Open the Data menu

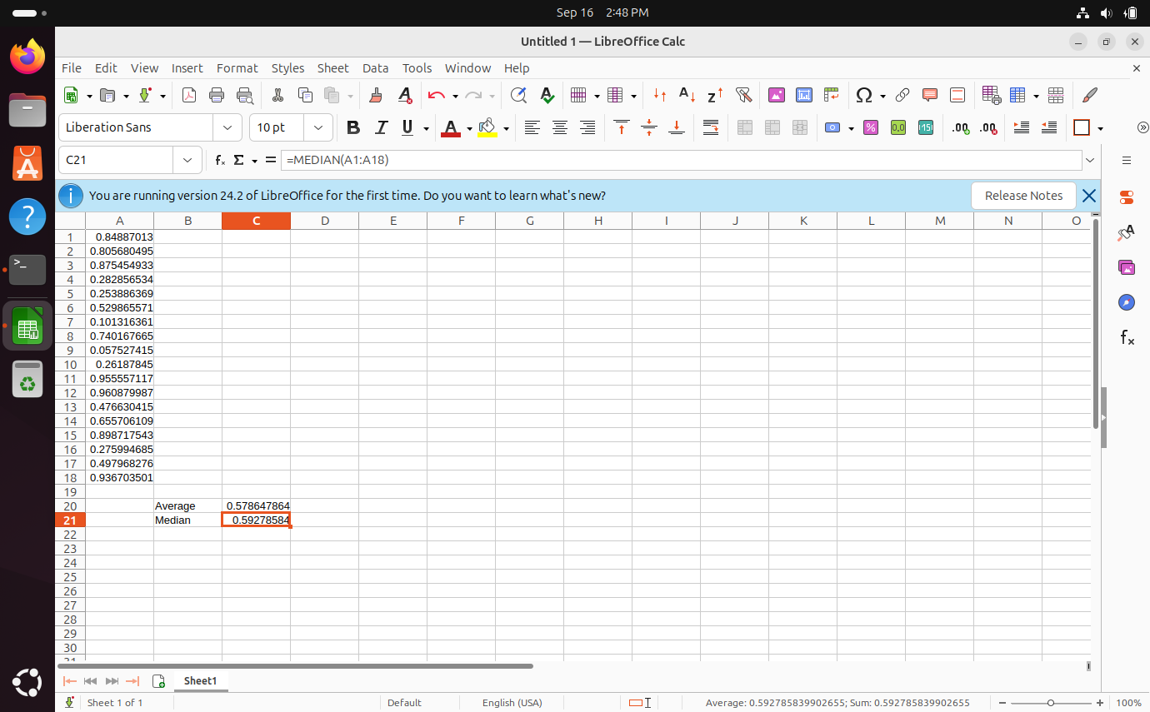(375, 68)
